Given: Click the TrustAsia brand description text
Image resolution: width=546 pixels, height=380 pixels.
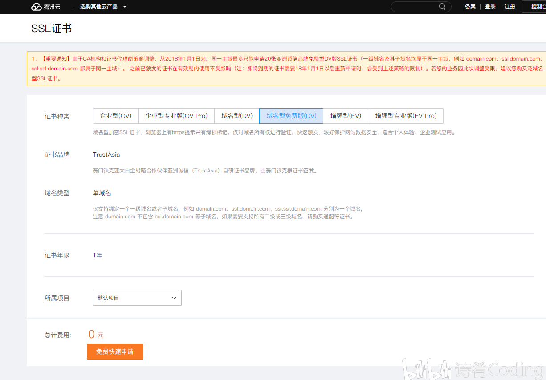Looking at the screenshot, I should [x=205, y=171].
